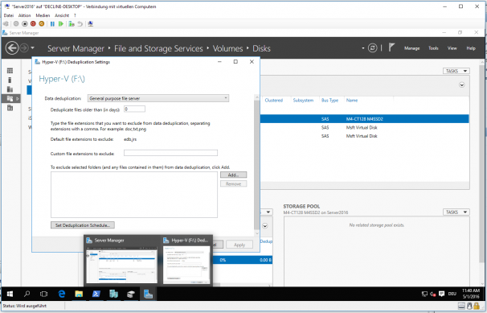Open the Help menu in Server Manager
Image resolution: width=487 pixels, height=313 pixels.
[x=471, y=48]
